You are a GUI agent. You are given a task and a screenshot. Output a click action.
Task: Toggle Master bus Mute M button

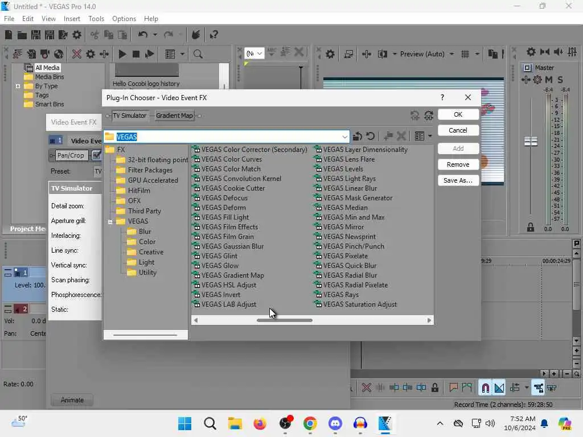pos(549,80)
